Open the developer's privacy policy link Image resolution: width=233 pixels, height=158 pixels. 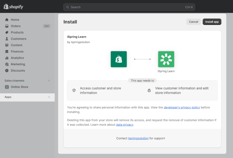(x=182, y=107)
